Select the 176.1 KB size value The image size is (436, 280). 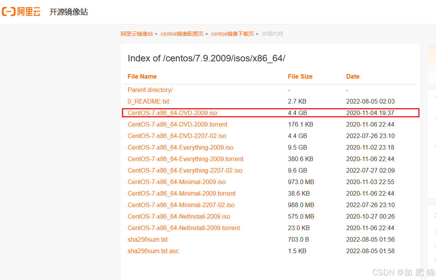(x=301, y=125)
